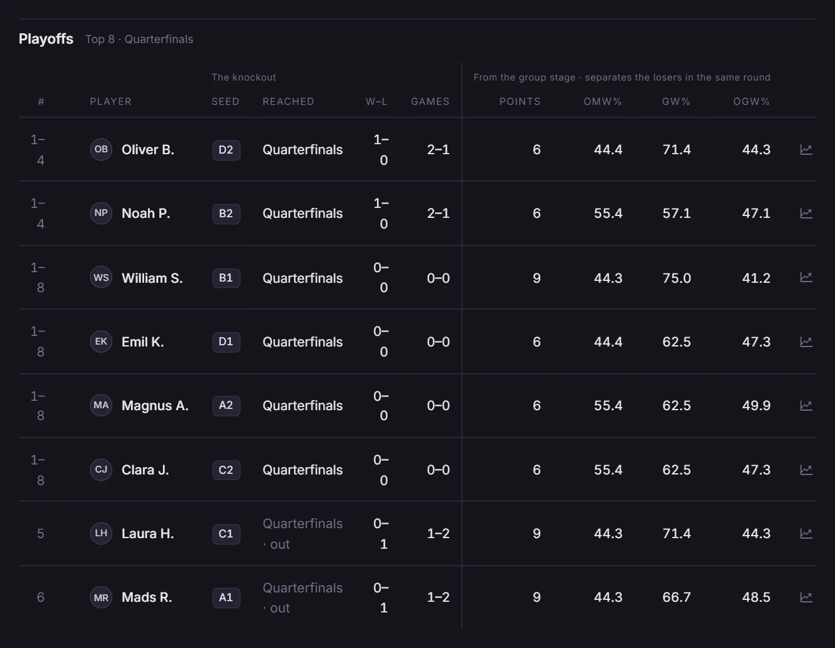The height and width of the screenshot is (648, 835).
Task: Click the EK avatar badge
Action: click(x=101, y=341)
